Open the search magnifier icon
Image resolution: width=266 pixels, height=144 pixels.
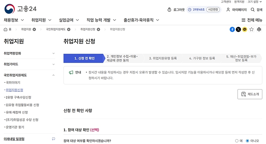(253, 10)
